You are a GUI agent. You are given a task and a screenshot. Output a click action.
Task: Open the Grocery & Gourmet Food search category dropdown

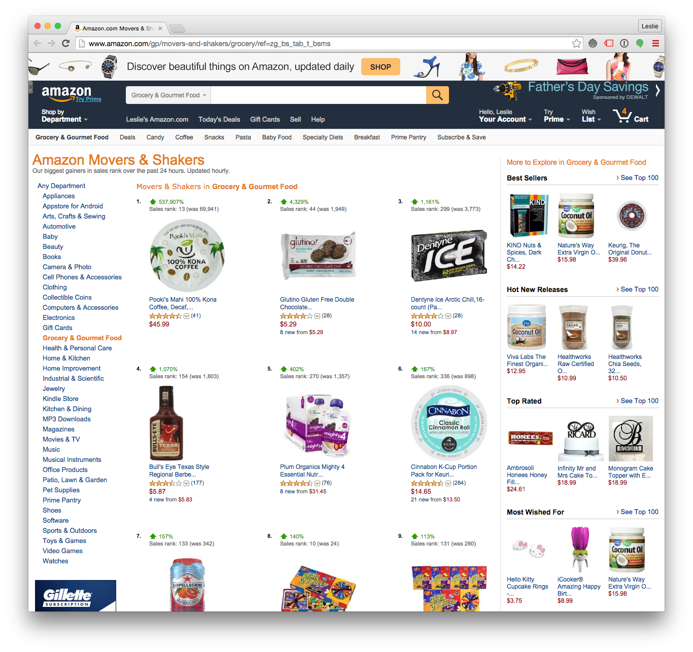[x=168, y=95]
